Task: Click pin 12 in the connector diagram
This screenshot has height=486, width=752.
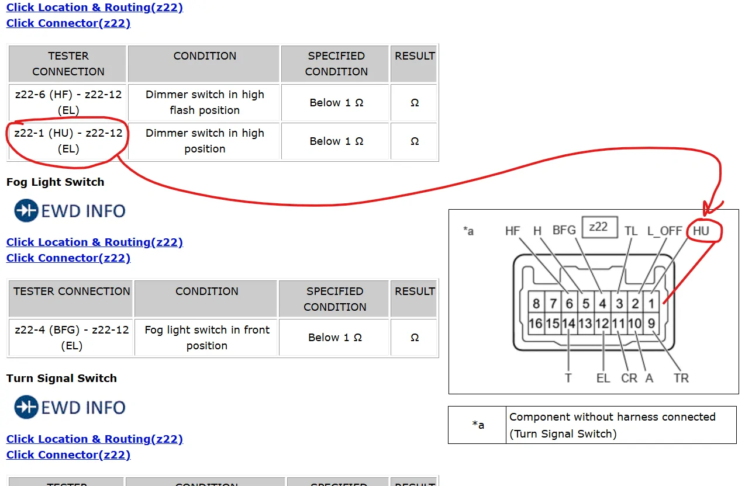Action: 602,324
